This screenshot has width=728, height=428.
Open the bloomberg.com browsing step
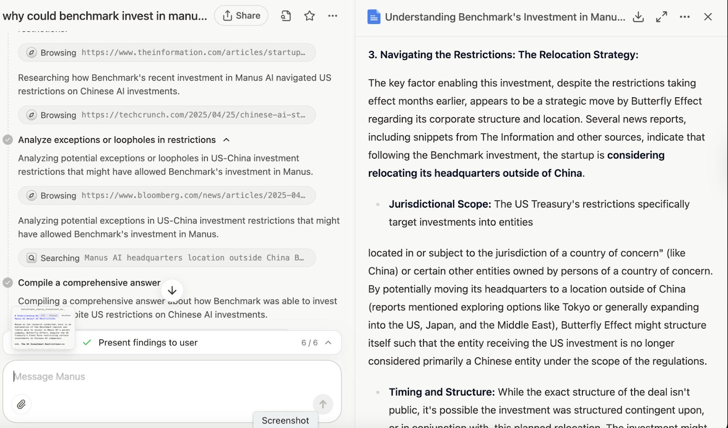click(167, 195)
